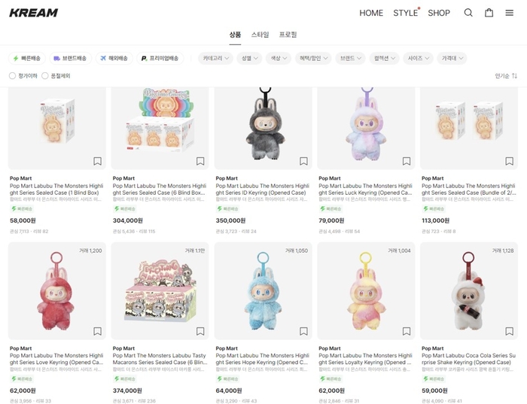
Task: Click the KREAM logo
Action: [34, 13]
